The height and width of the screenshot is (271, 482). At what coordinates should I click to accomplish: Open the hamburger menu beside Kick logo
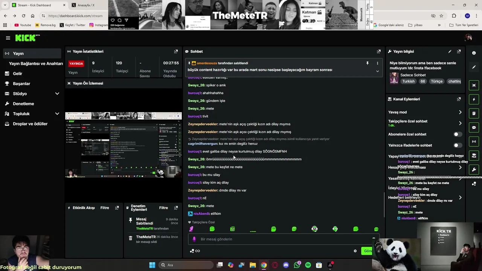click(8, 38)
